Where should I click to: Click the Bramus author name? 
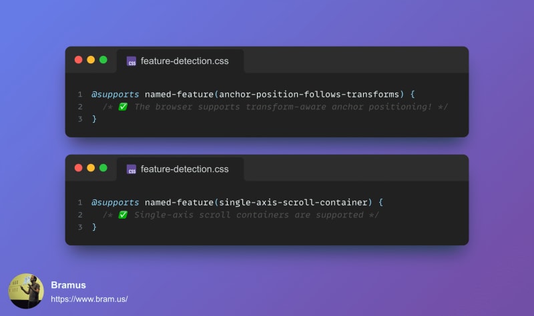click(68, 285)
